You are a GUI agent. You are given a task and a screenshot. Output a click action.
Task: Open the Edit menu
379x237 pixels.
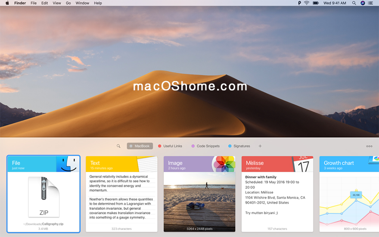(44, 3)
